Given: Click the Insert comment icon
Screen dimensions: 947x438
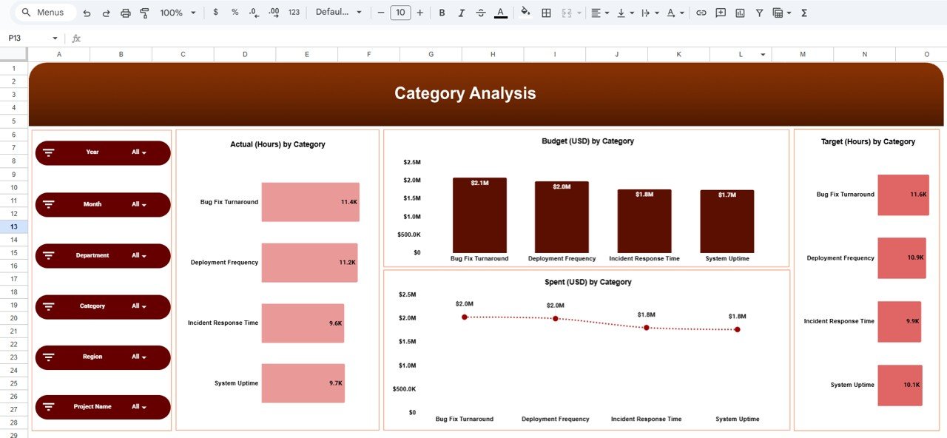Looking at the screenshot, I should click(x=721, y=13).
